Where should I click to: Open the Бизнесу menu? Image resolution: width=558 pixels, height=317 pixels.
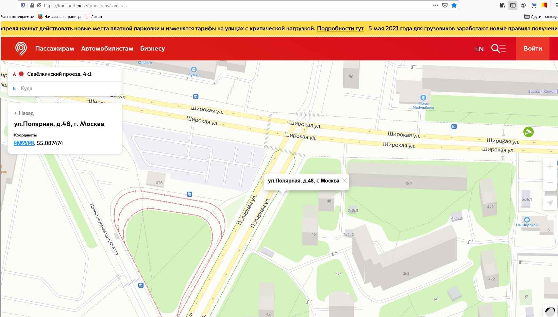[x=152, y=49]
